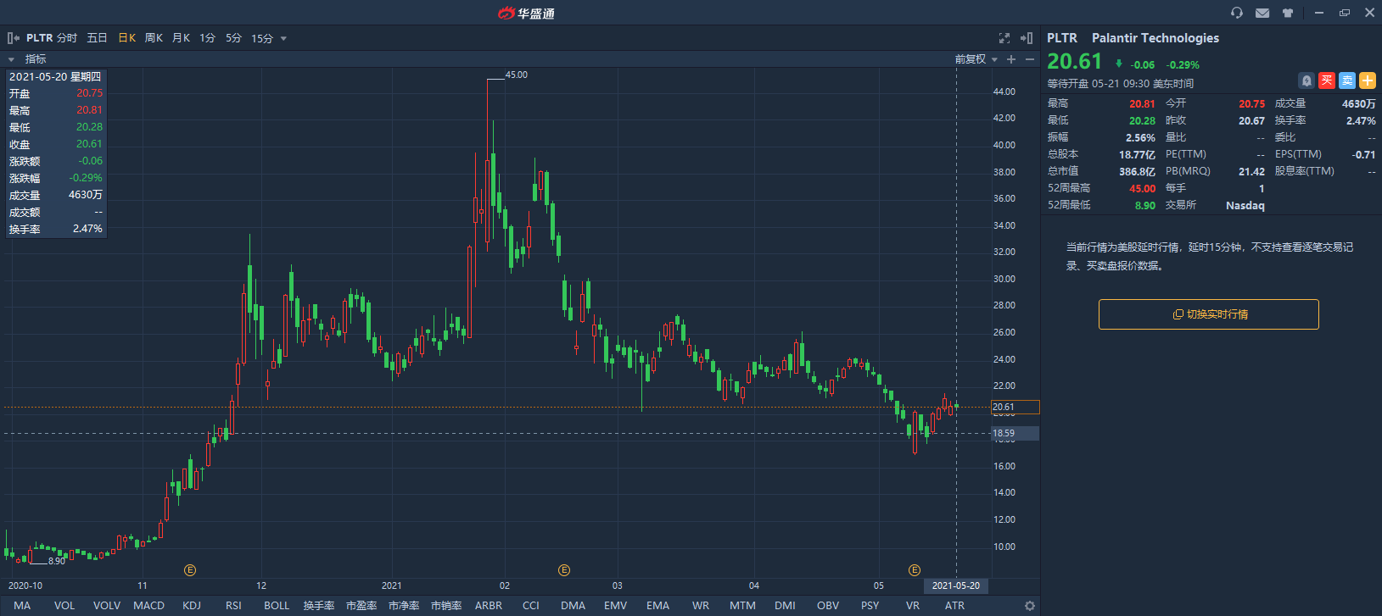The image size is (1382, 616).
Task: Expand chart to fullscreen
Action: (x=1004, y=38)
